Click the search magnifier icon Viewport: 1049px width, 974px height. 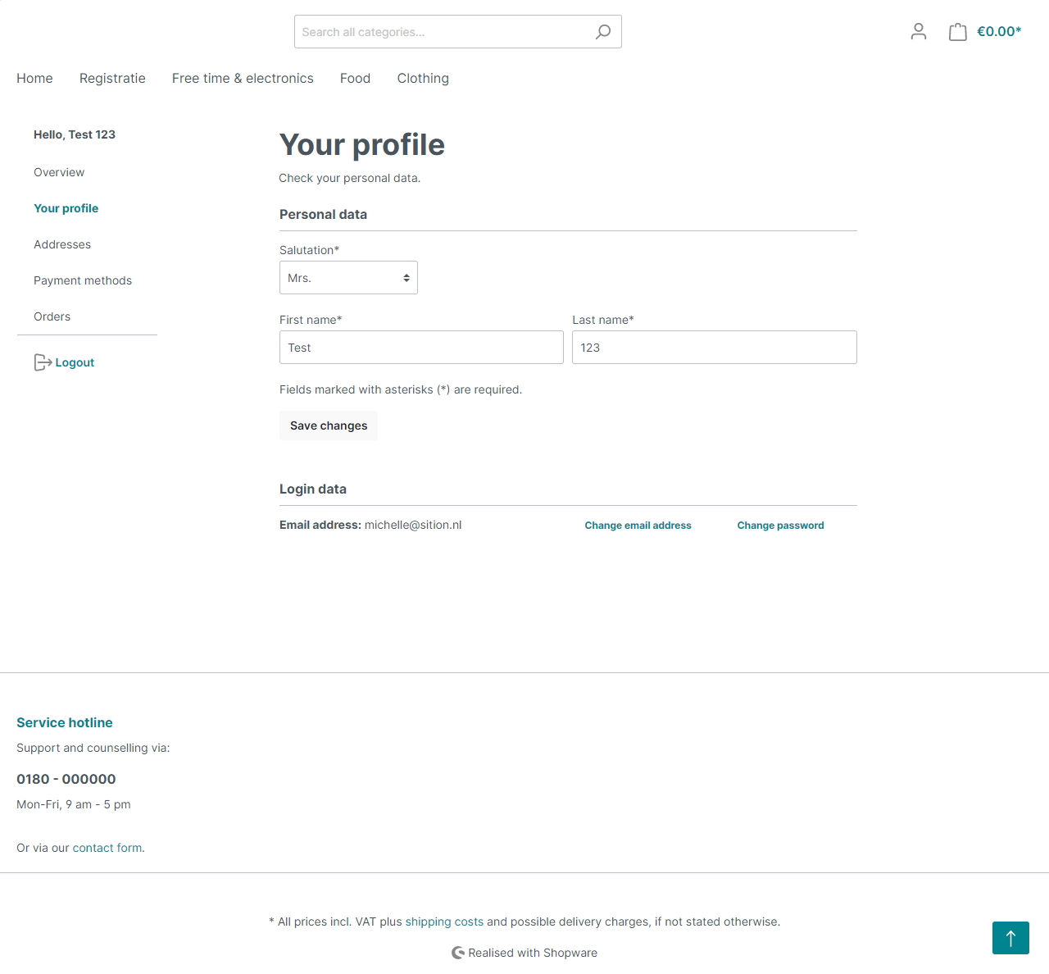coord(603,32)
